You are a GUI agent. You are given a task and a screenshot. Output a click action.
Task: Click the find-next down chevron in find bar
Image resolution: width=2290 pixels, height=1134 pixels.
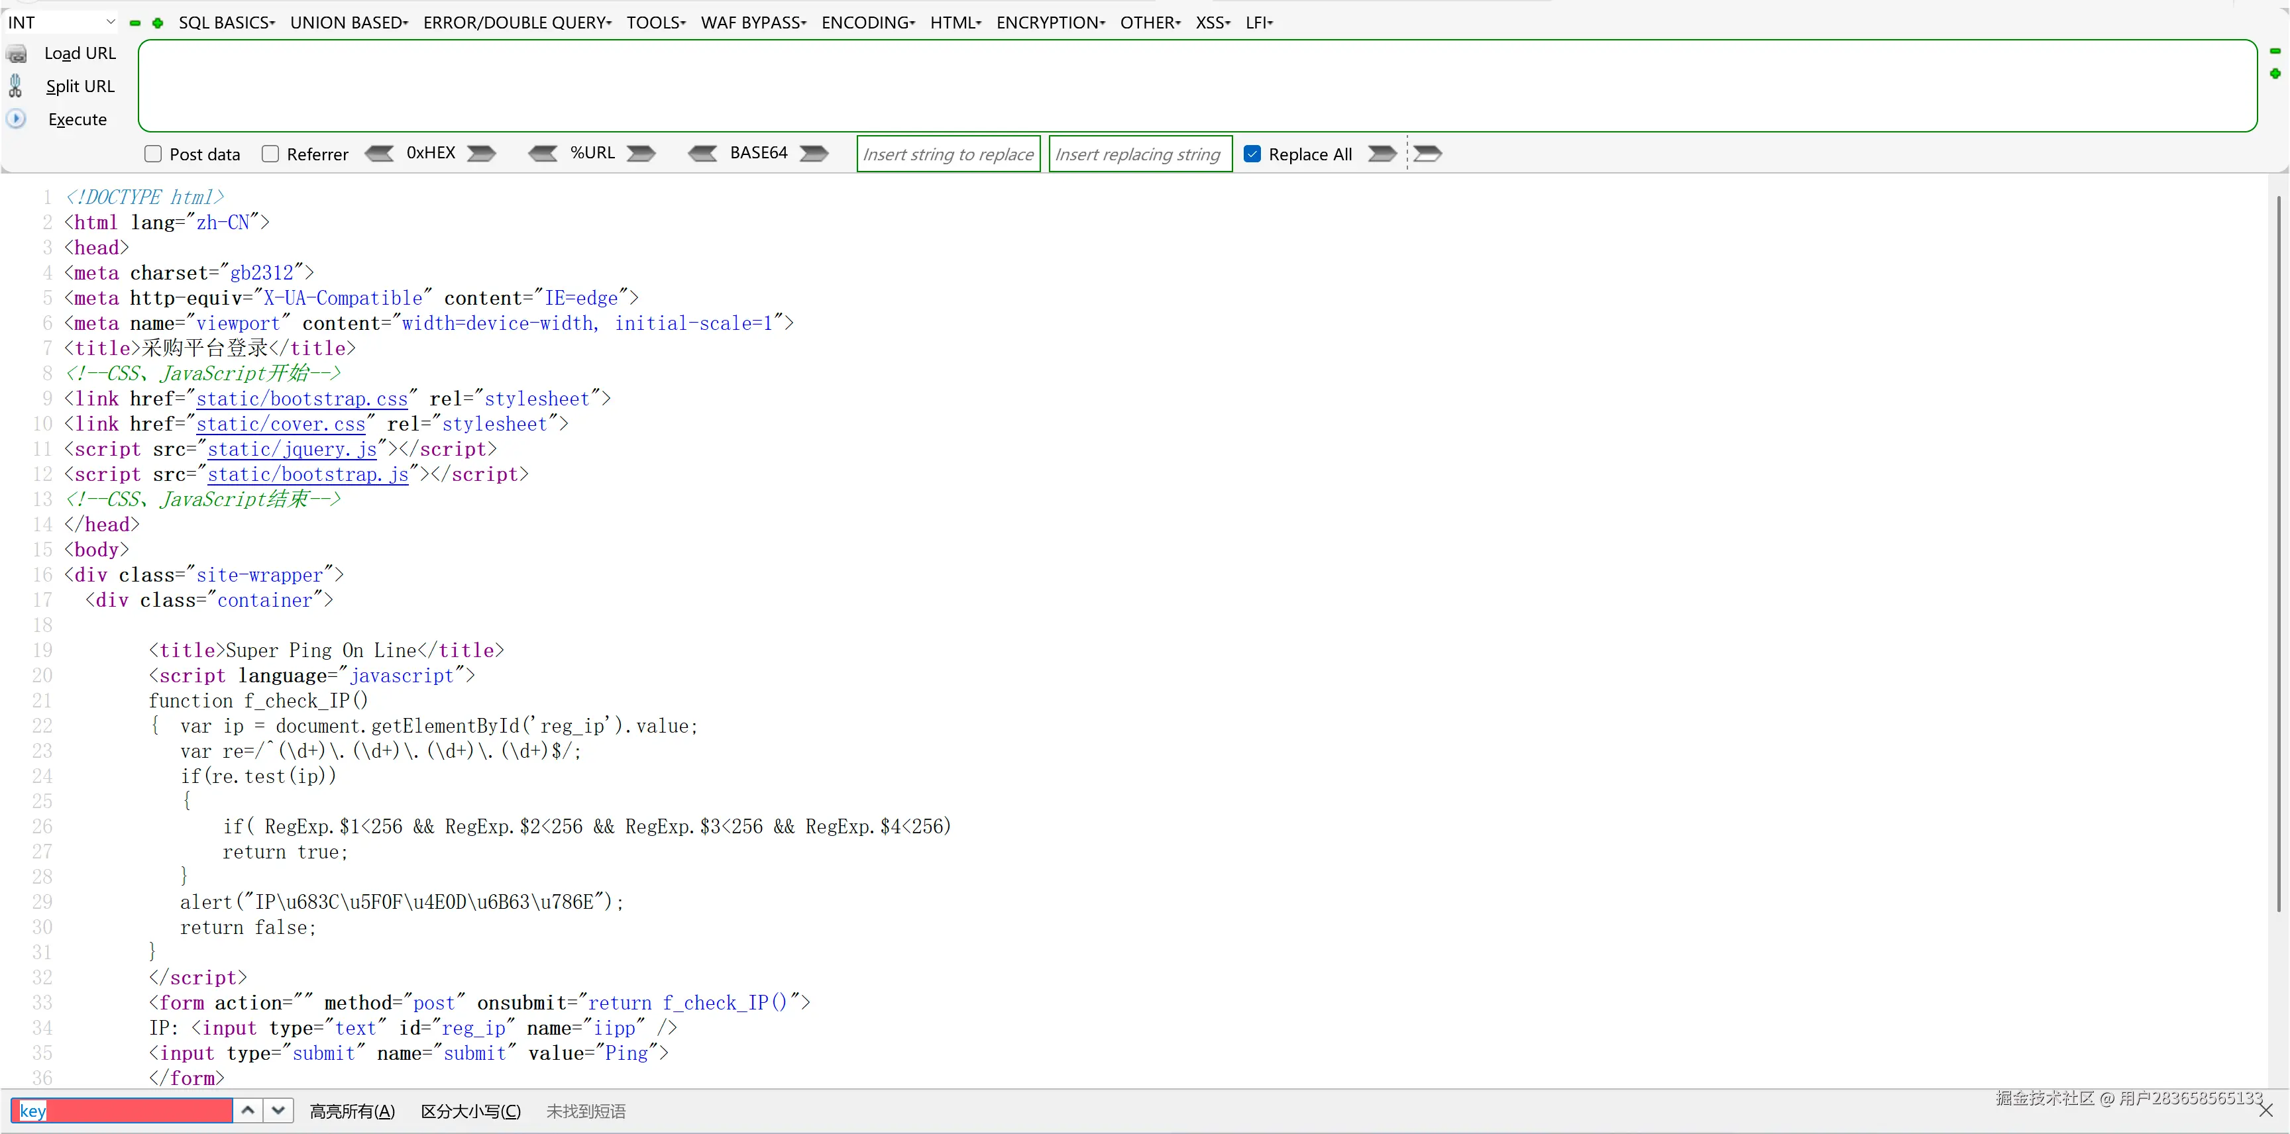coord(278,1110)
